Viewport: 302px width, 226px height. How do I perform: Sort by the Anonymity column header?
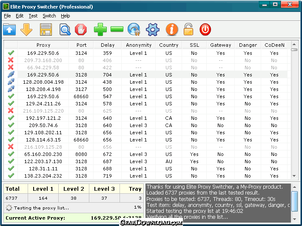click(139, 45)
